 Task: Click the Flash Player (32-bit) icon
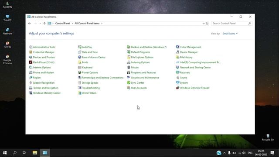31,62
